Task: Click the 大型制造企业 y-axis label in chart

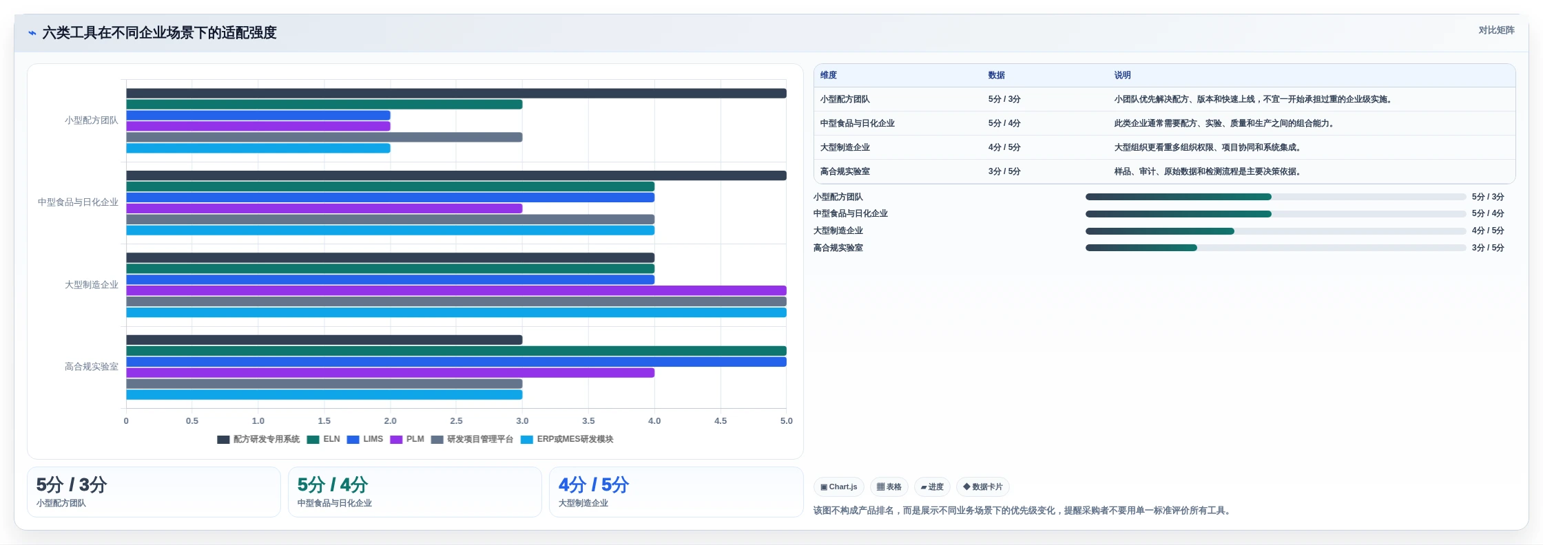Action: coord(92,285)
